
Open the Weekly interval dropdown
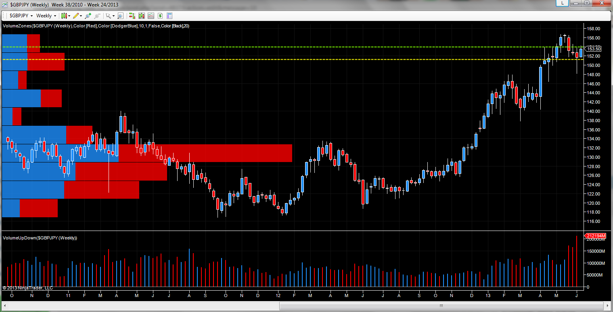pos(46,16)
